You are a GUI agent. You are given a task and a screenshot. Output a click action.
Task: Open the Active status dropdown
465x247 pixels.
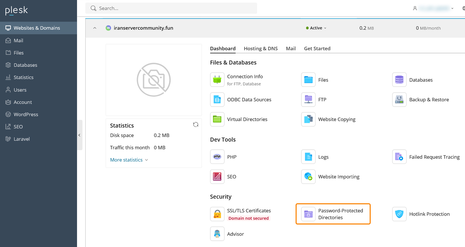click(x=316, y=28)
